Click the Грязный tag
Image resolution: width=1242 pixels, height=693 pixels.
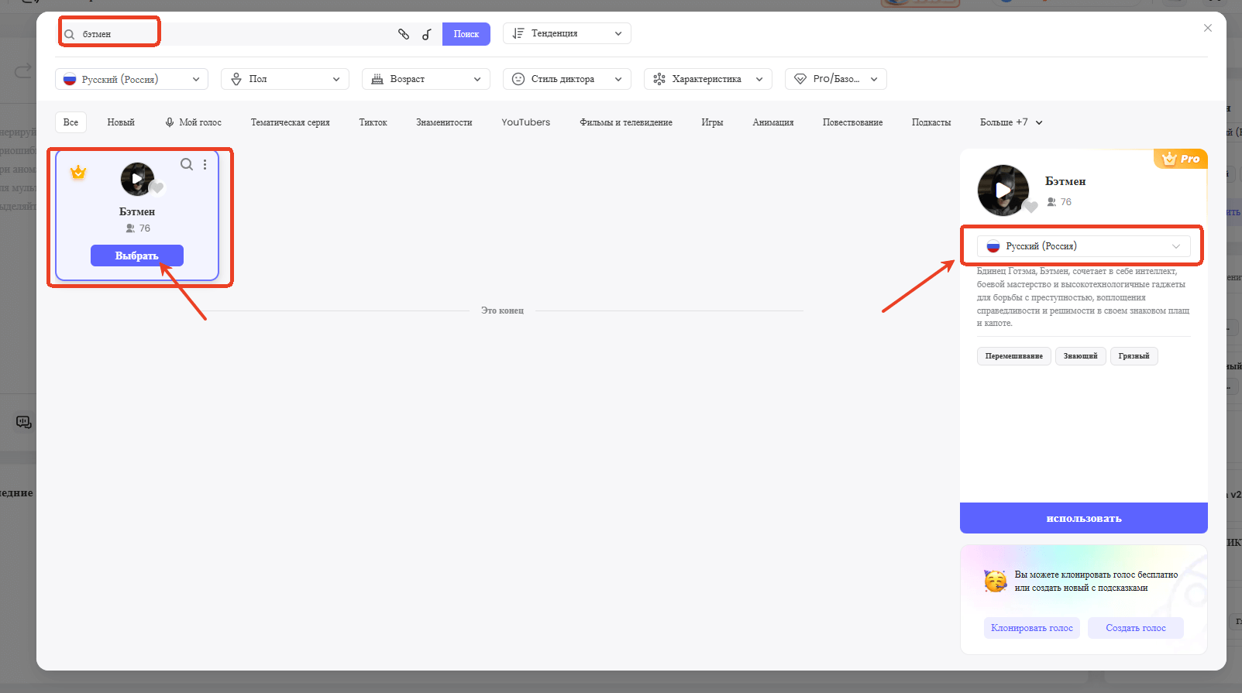click(x=1134, y=356)
